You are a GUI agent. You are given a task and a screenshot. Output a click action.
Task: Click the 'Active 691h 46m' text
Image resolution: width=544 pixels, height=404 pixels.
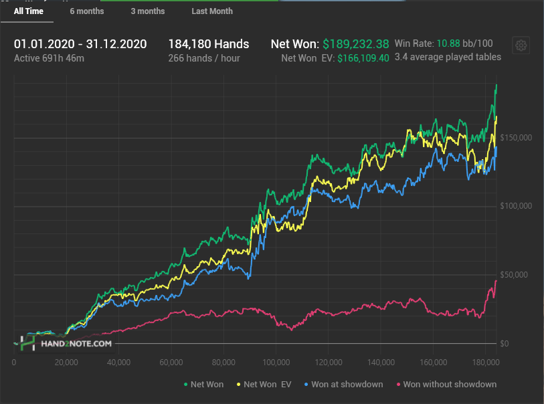[x=49, y=58]
